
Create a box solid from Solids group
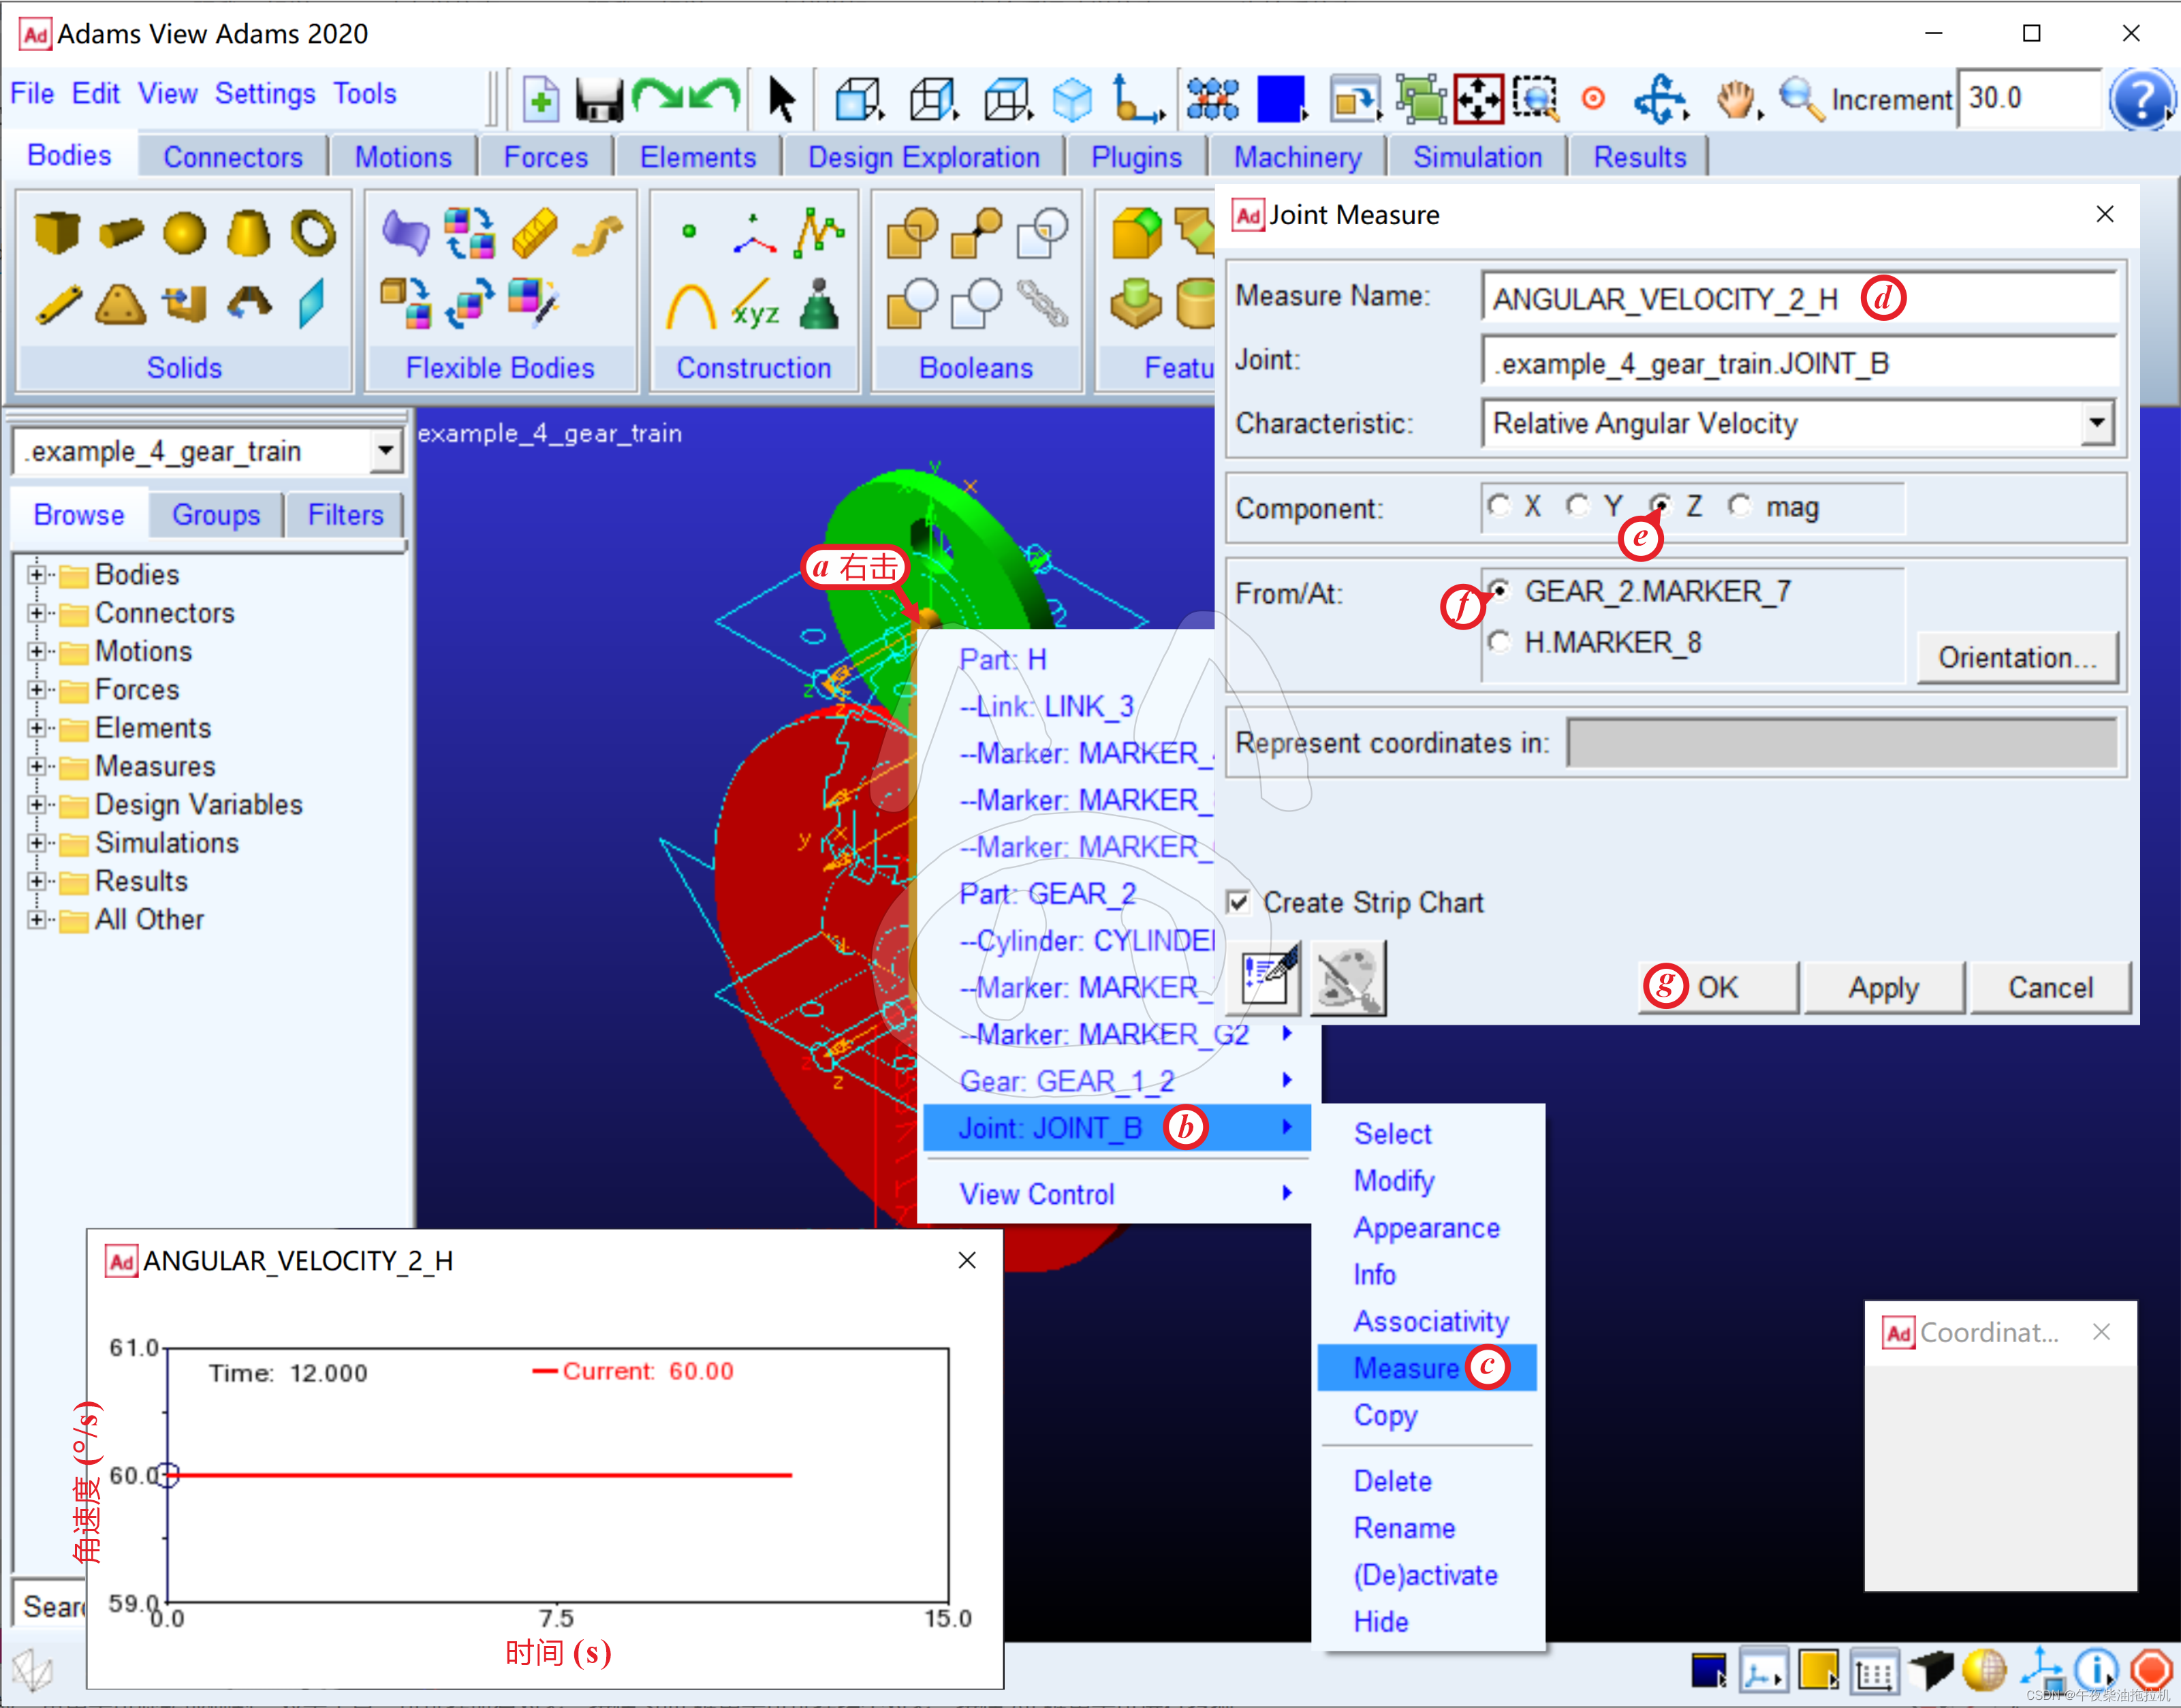57,232
